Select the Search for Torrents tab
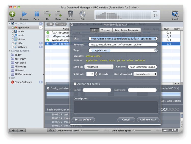This screenshot has height=144, width=191. click(126, 30)
